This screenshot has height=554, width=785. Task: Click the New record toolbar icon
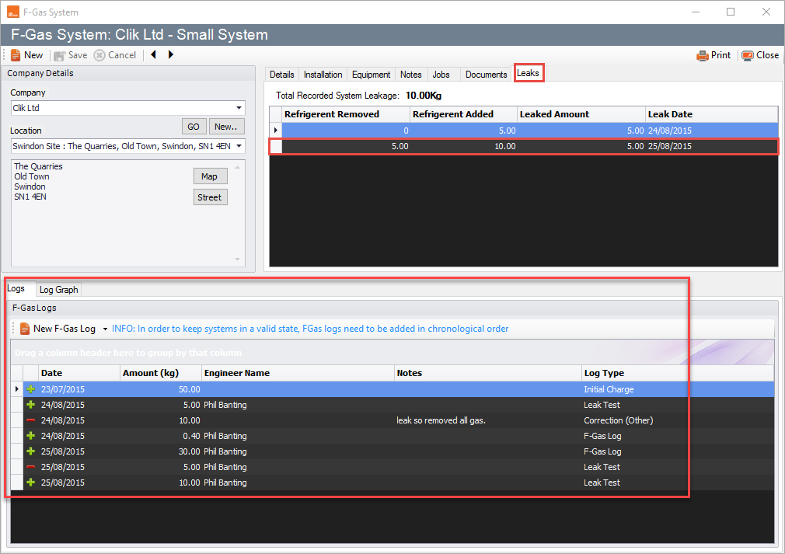coord(16,55)
